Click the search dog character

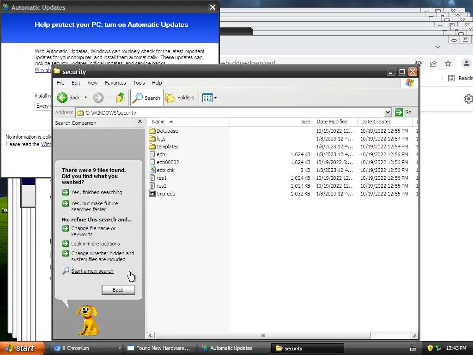pos(87,320)
